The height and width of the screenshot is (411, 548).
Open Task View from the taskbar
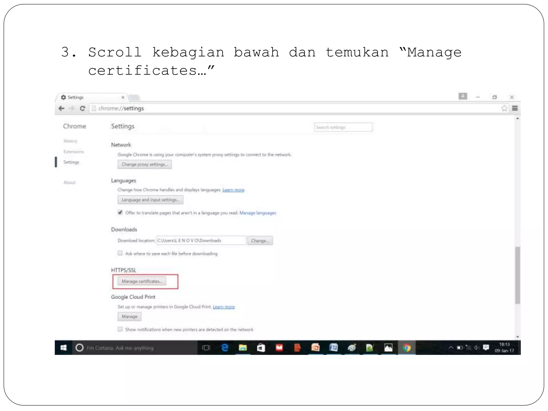pos(206,348)
